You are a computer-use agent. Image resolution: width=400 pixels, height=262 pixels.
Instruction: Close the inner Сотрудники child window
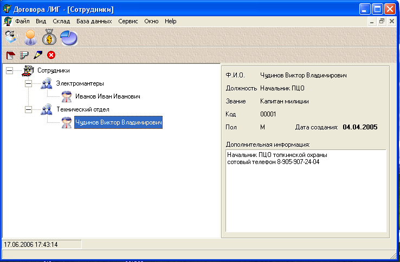tap(392, 22)
